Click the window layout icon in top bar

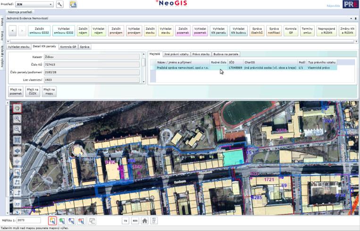point(73,4)
